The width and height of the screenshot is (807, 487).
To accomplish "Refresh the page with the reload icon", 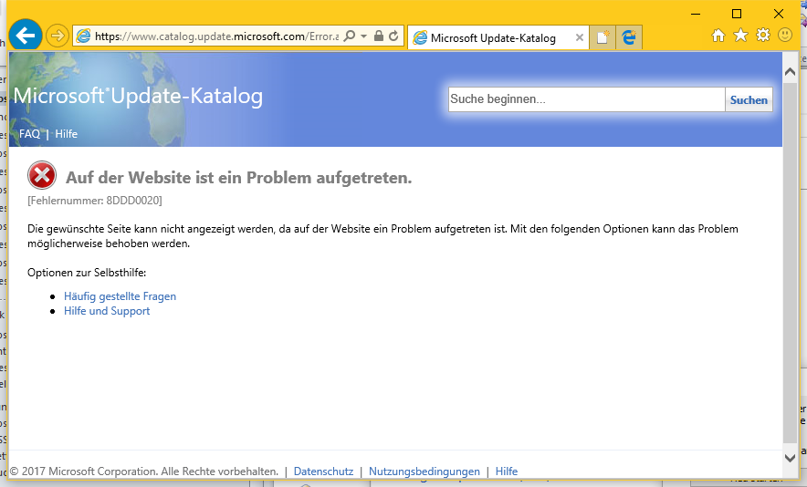I will [x=393, y=36].
